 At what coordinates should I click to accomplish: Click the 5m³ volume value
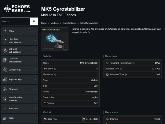coord(96,103)
